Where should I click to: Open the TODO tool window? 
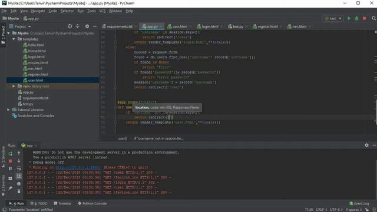tap(39, 203)
